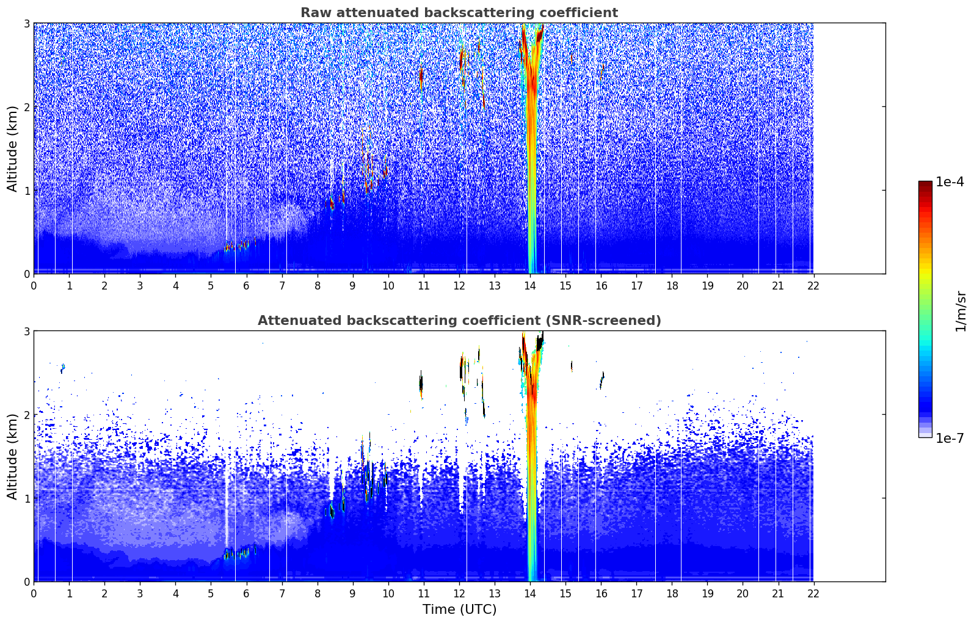Select the bottom plot's "Altitude (km)" label

tap(12, 456)
